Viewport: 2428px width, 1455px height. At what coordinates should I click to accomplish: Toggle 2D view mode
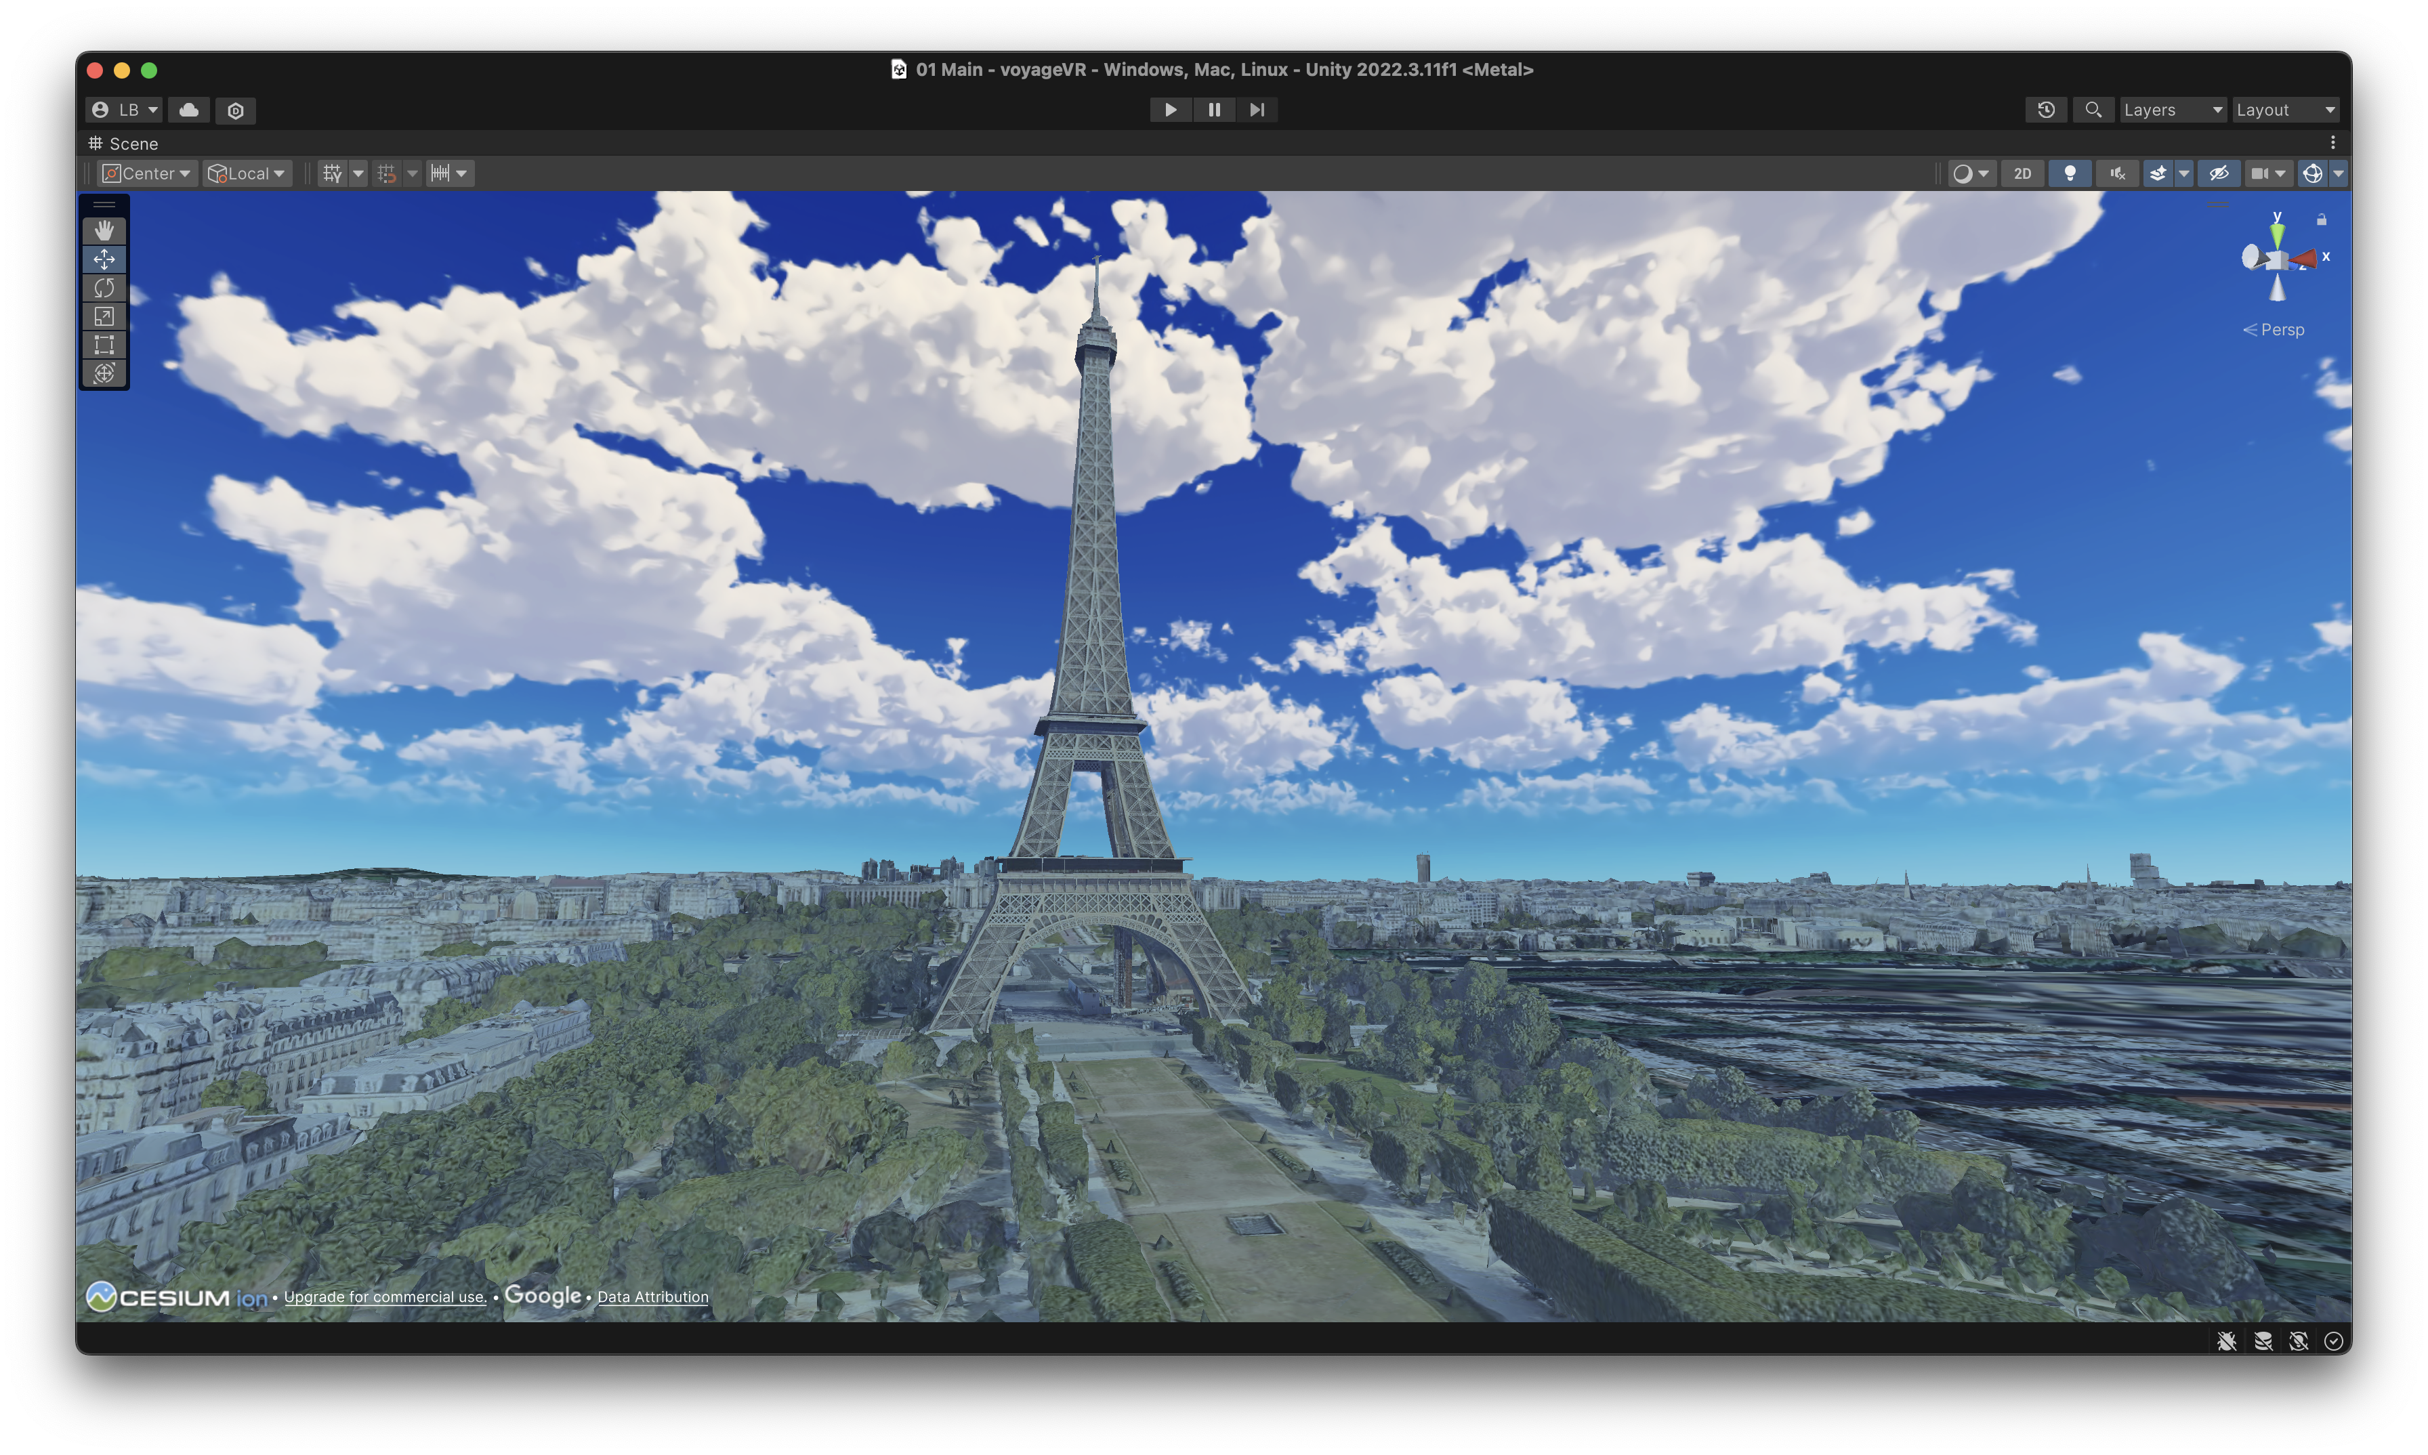coord(2022,173)
